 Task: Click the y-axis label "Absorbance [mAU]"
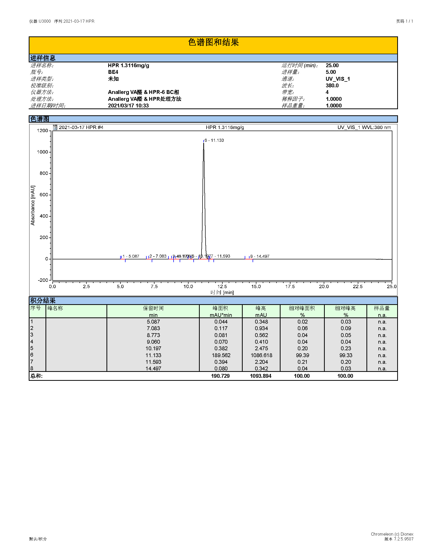[x=33, y=205]
